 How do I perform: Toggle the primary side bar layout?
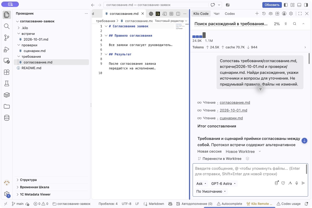pos(286,5)
